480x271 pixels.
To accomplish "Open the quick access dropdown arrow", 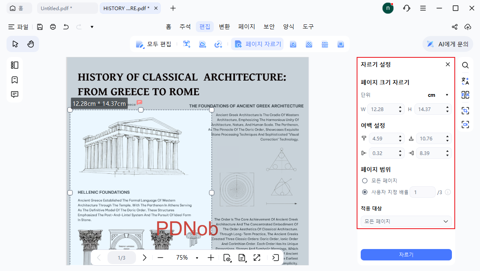I will click(92, 27).
